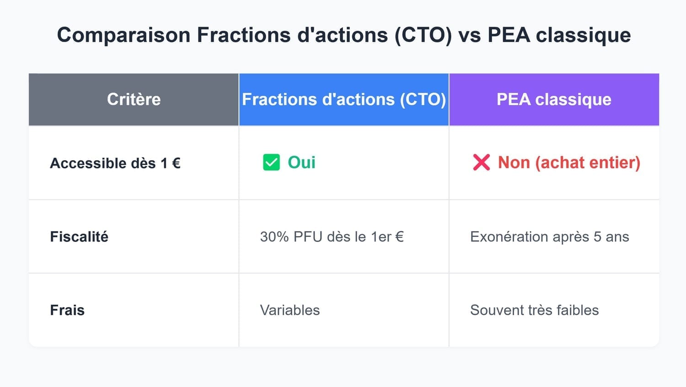Click the "Critère" gray column header
The height and width of the screenshot is (387, 686).
pyautogui.click(x=134, y=99)
